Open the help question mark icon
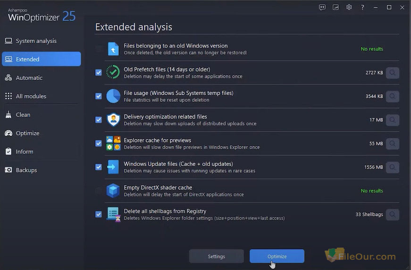411x270 pixels. pos(362,8)
